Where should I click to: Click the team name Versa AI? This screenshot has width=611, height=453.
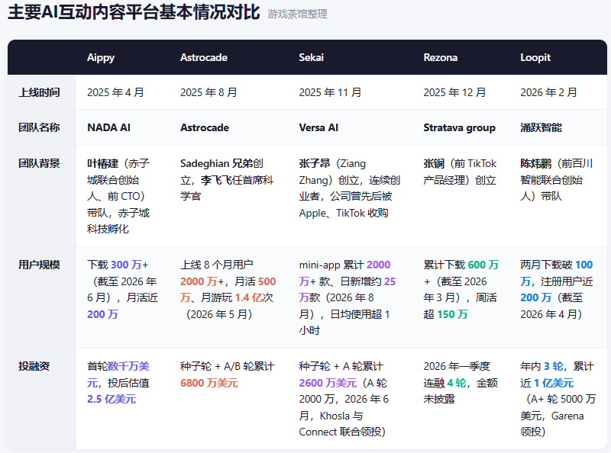coord(318,127)
